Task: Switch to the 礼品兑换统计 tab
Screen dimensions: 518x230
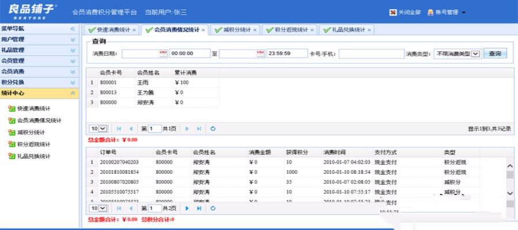Action: (346, 30)
